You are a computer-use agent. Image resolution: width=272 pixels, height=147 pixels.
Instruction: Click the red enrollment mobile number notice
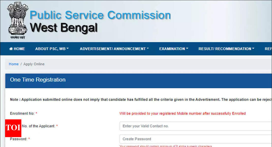183,113
